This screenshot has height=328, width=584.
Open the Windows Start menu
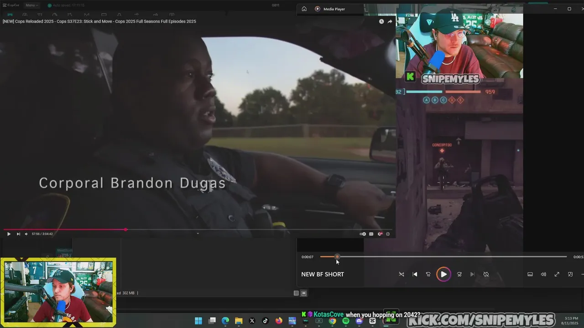pyautogui.click(x=198, y=321)
